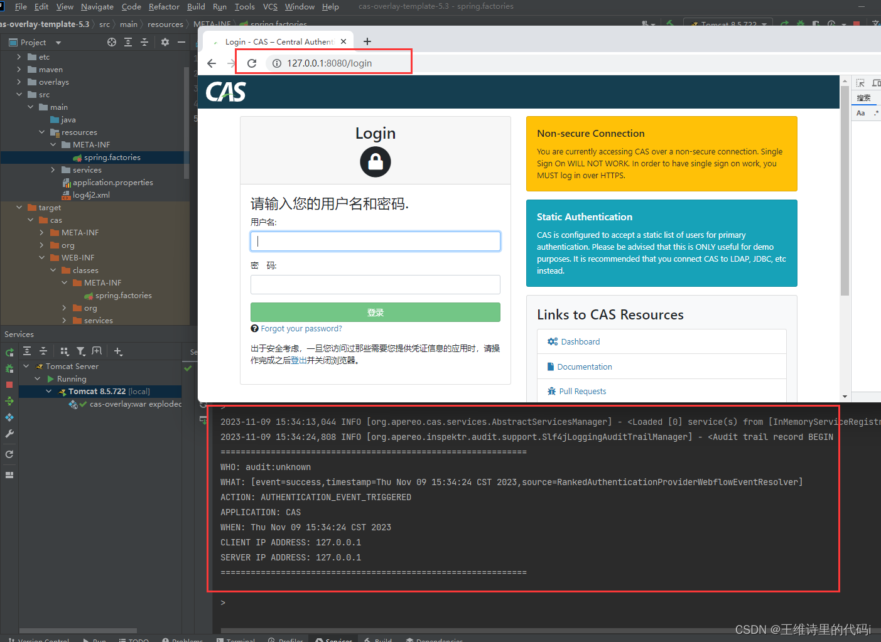Open the VCS menu
This screenshot has height=642, width=881.
[270, 6]
